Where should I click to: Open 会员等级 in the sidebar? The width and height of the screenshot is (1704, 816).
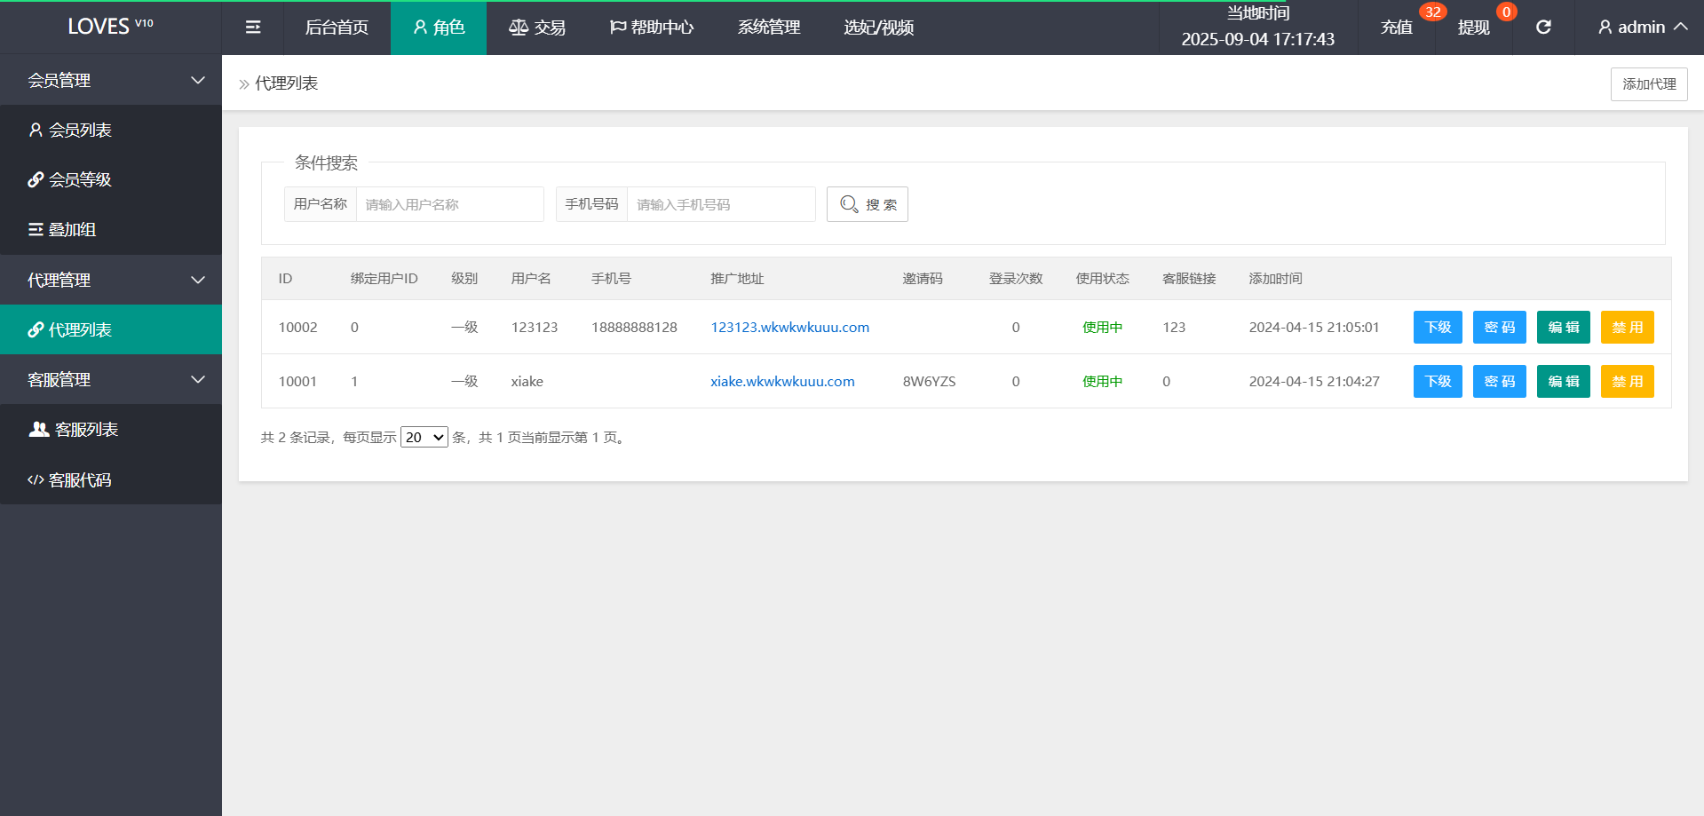coord(80,180)
